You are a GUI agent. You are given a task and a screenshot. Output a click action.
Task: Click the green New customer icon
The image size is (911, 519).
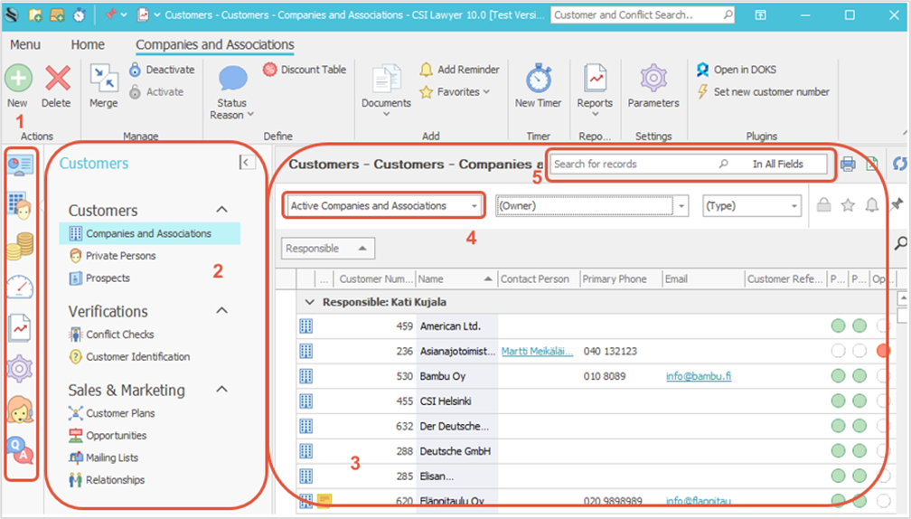click(x=17, y=80)
